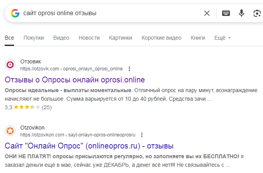Switch to the Видео tab
The image size is (263, 173).
click(61, 38)
